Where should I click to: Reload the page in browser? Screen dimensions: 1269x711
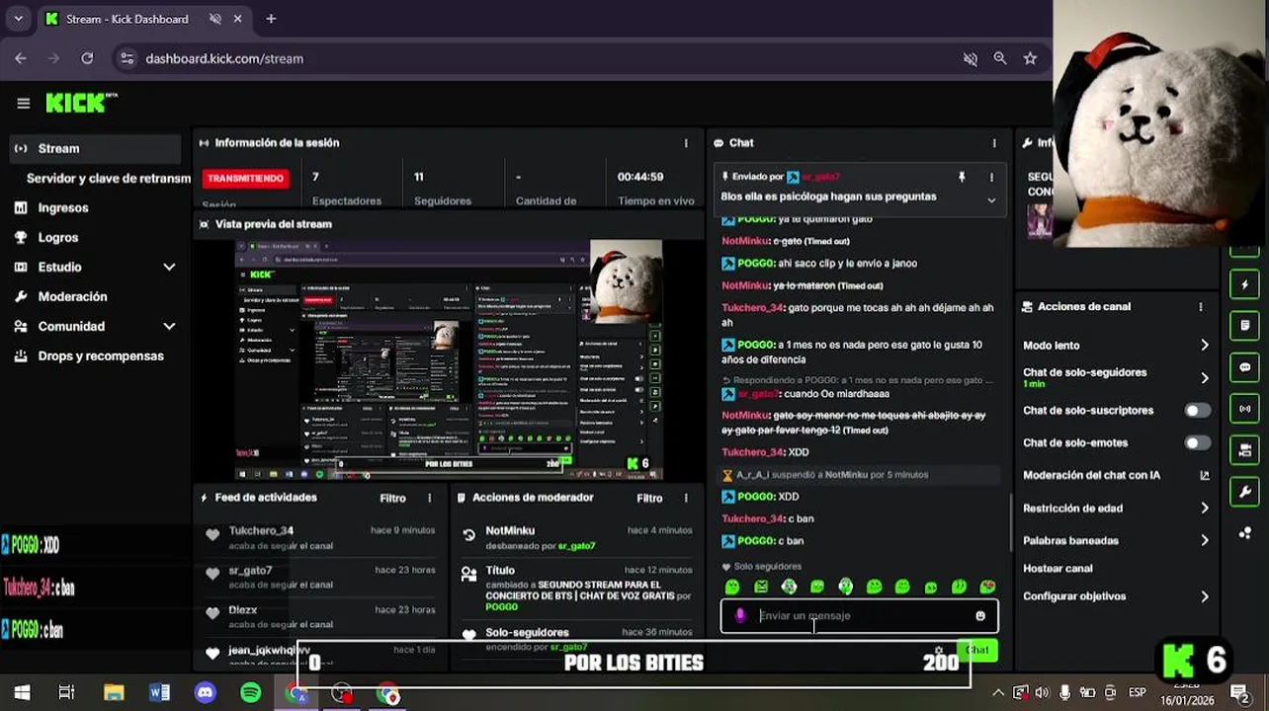tap(87, 58)
